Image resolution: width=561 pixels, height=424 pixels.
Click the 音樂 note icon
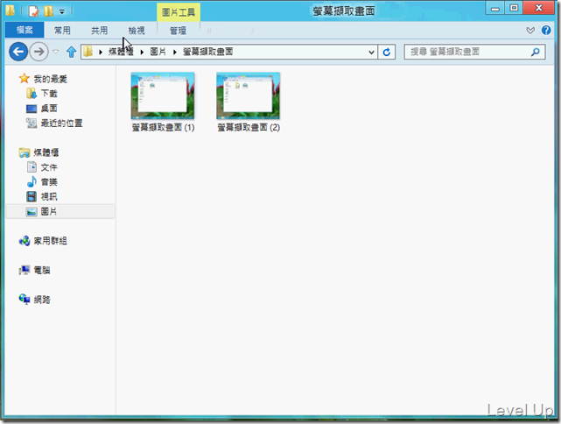32,182
